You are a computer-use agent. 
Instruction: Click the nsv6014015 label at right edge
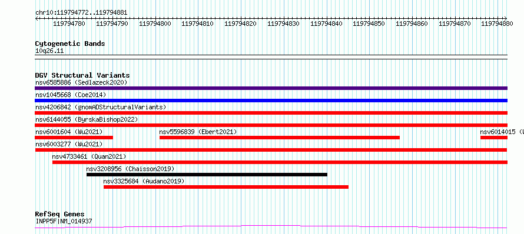pos(502,132)
